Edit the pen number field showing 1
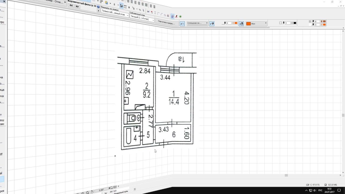345x194 pixels. [x=288, y=23]
